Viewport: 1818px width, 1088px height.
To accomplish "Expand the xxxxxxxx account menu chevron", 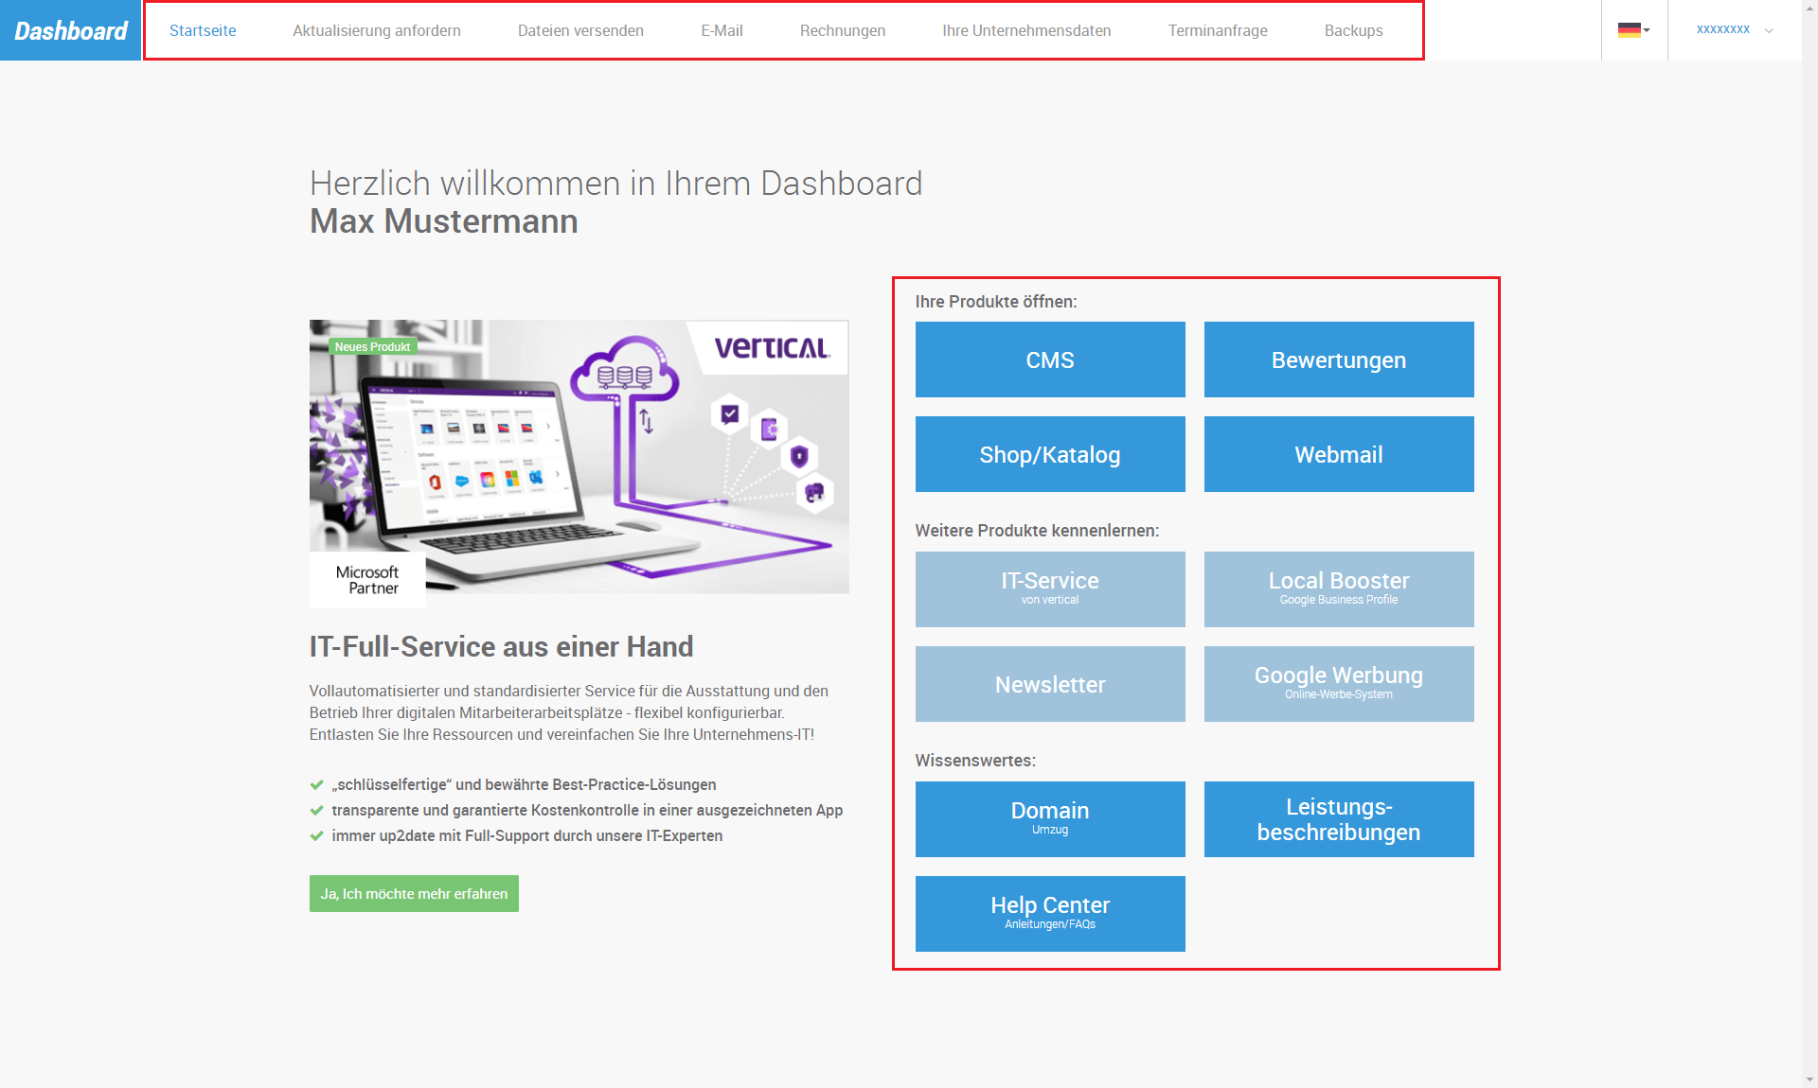I will click(x=1769, y=30).
